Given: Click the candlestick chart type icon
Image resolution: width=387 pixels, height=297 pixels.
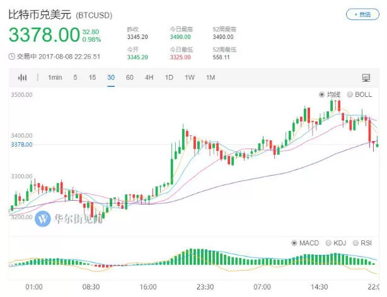Looking at the screenshot, I should [x=22, y=77].
